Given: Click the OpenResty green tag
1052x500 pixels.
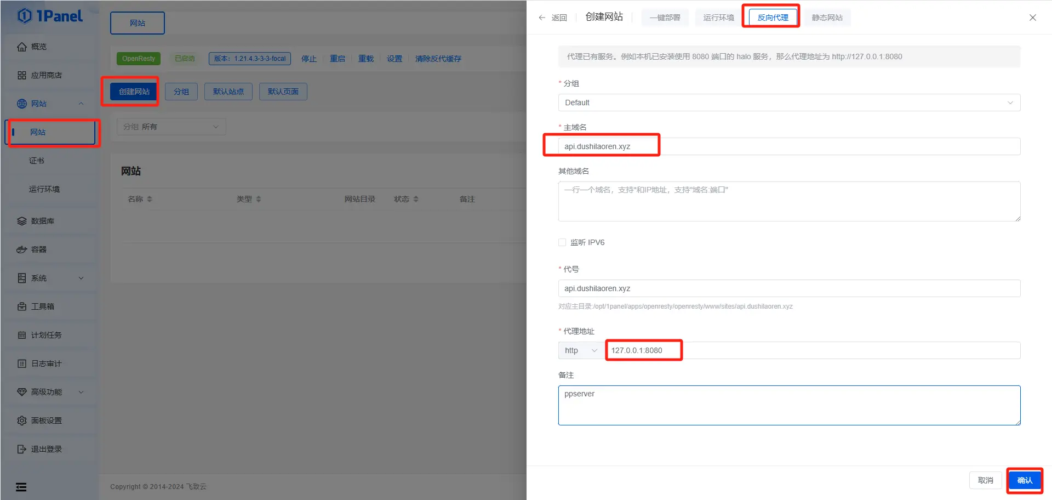Looking at the screenshot, I should [x=139, y=59].
